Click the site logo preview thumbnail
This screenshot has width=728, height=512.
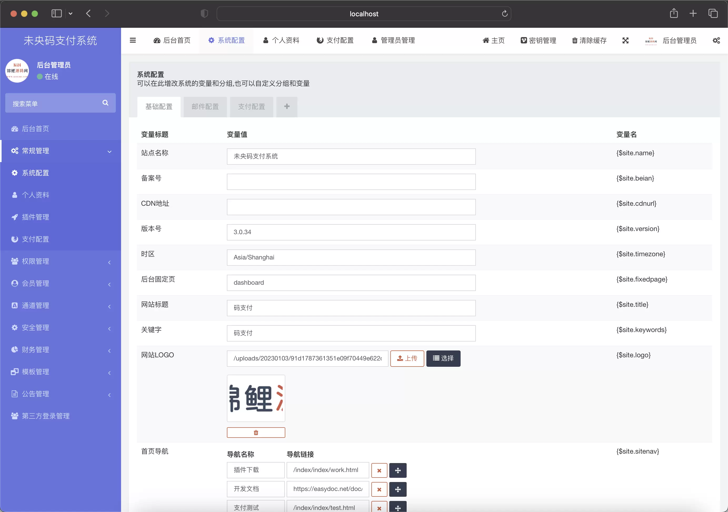pos(256,398)
